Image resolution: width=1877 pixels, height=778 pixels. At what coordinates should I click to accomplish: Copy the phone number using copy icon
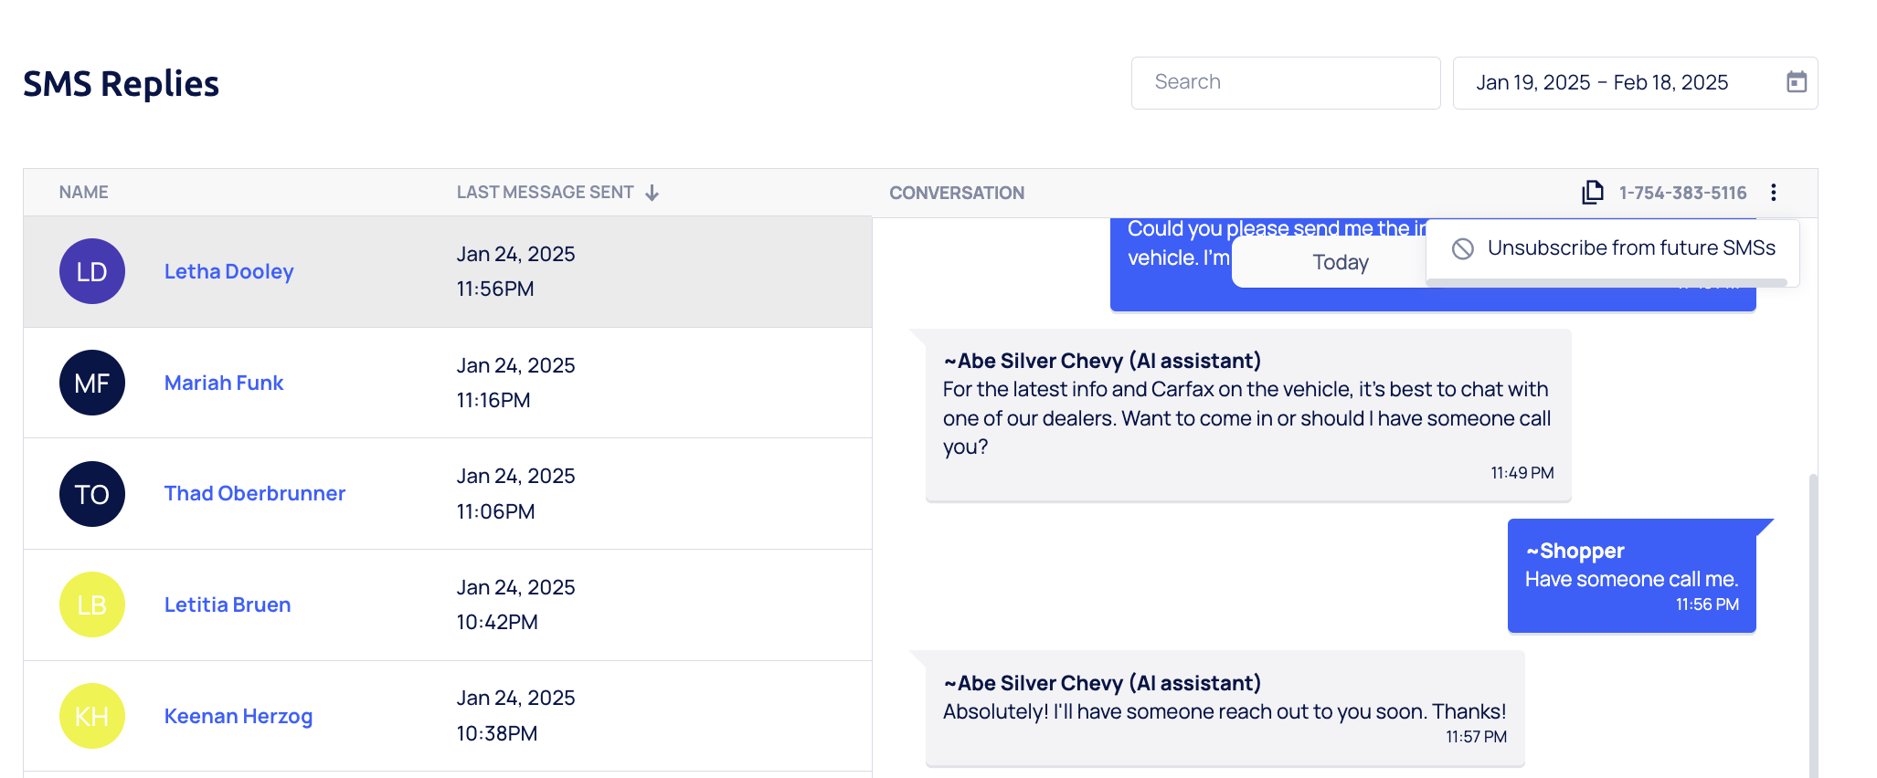pyautogui.click(x=1593, y=192)
